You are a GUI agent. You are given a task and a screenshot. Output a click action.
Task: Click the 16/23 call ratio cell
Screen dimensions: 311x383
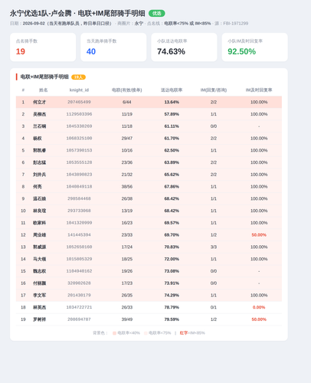tap(127, 223)
